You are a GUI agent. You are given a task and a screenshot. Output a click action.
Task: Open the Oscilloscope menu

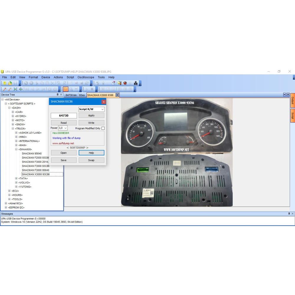point(86,77)
